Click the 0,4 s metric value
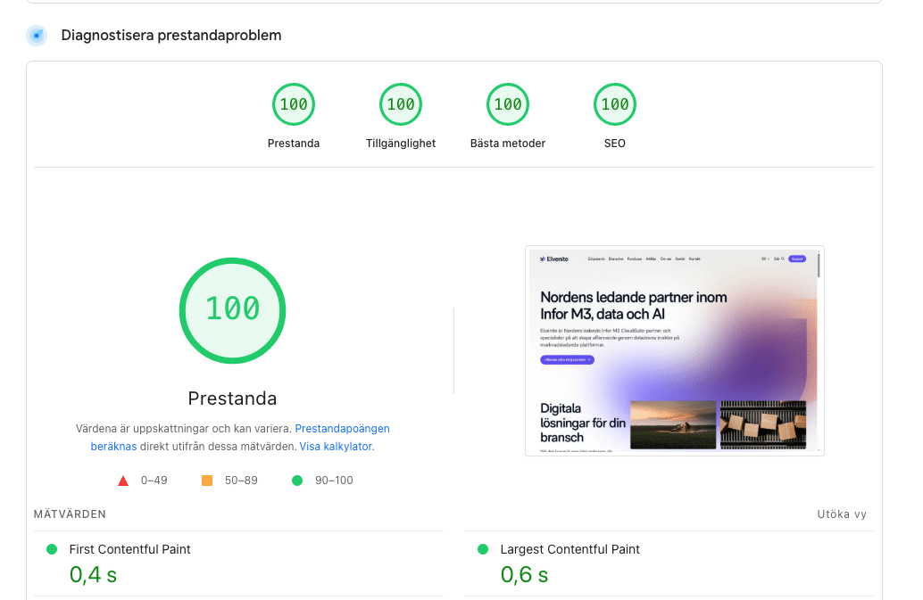 coord(94,575)
